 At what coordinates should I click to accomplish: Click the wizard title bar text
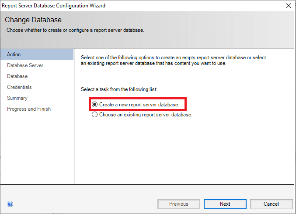pyautogui.click(x=54, y=6)
